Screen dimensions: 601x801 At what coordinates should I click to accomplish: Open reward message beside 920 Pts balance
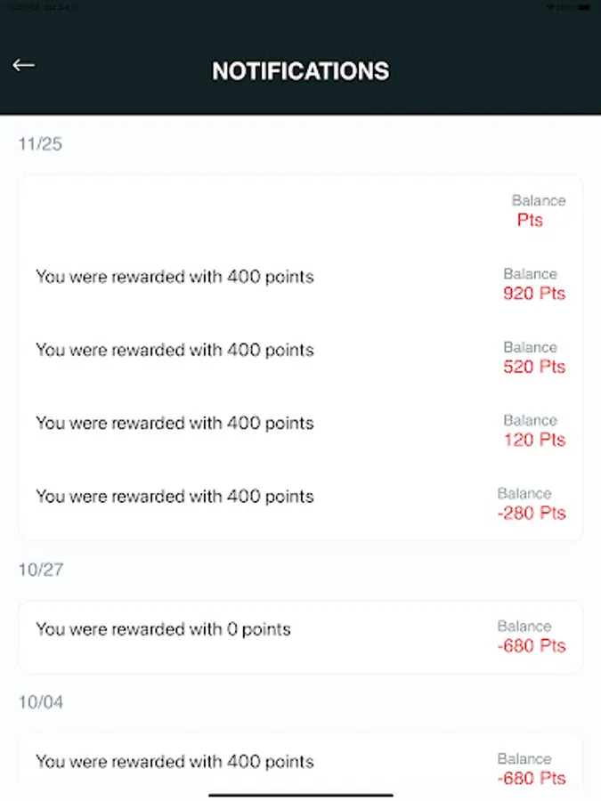pyautogui.click(x=175, y=277)
